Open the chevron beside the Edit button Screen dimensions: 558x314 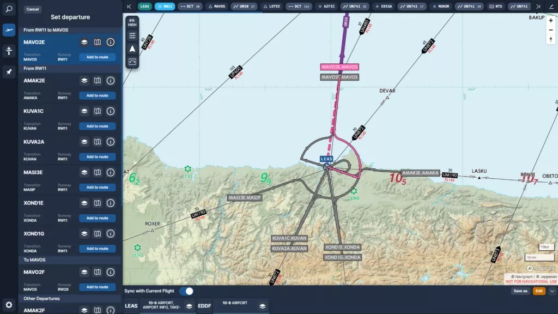[x=552, y=291]
